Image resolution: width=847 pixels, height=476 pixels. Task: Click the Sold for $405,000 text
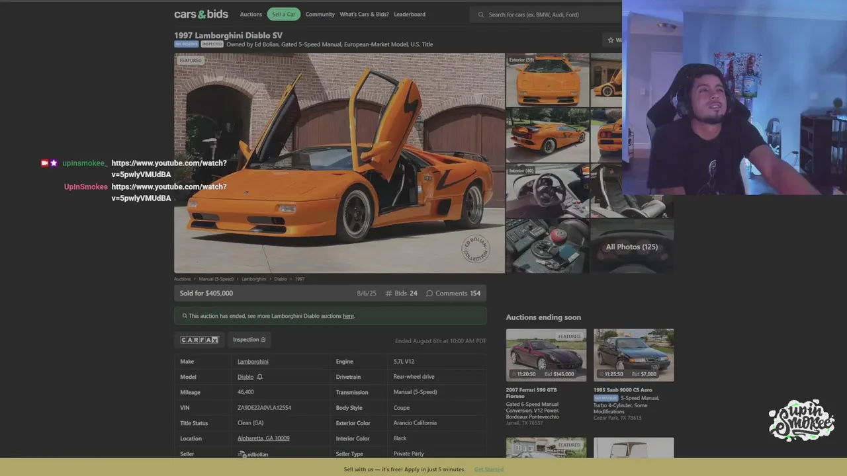(206, 294)
